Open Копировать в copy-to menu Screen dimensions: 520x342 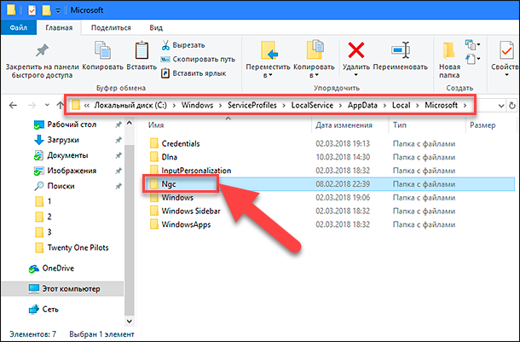pos(314,60)
